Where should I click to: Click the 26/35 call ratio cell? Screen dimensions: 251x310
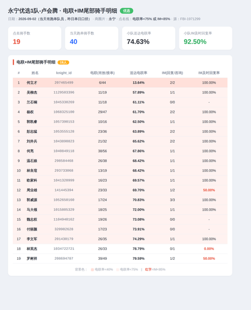(103, 239)
